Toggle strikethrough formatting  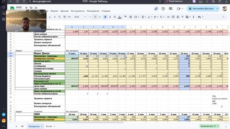115,17
